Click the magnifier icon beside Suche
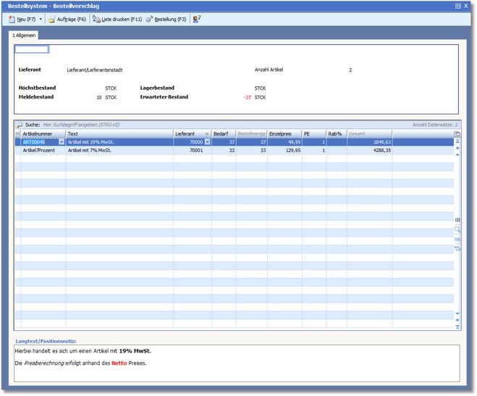477x396 pixels. (20, 125)
